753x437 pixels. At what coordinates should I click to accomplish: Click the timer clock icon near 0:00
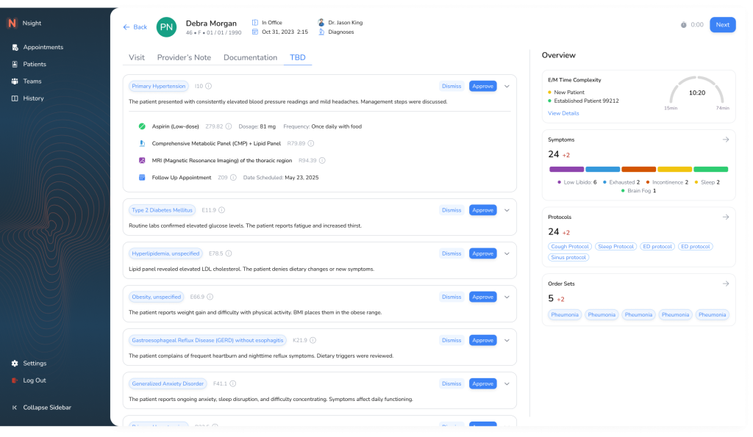coord(683,25)
